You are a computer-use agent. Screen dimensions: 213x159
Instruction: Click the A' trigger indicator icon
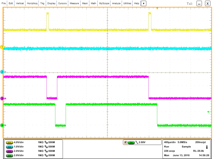(x=126, y=143)
